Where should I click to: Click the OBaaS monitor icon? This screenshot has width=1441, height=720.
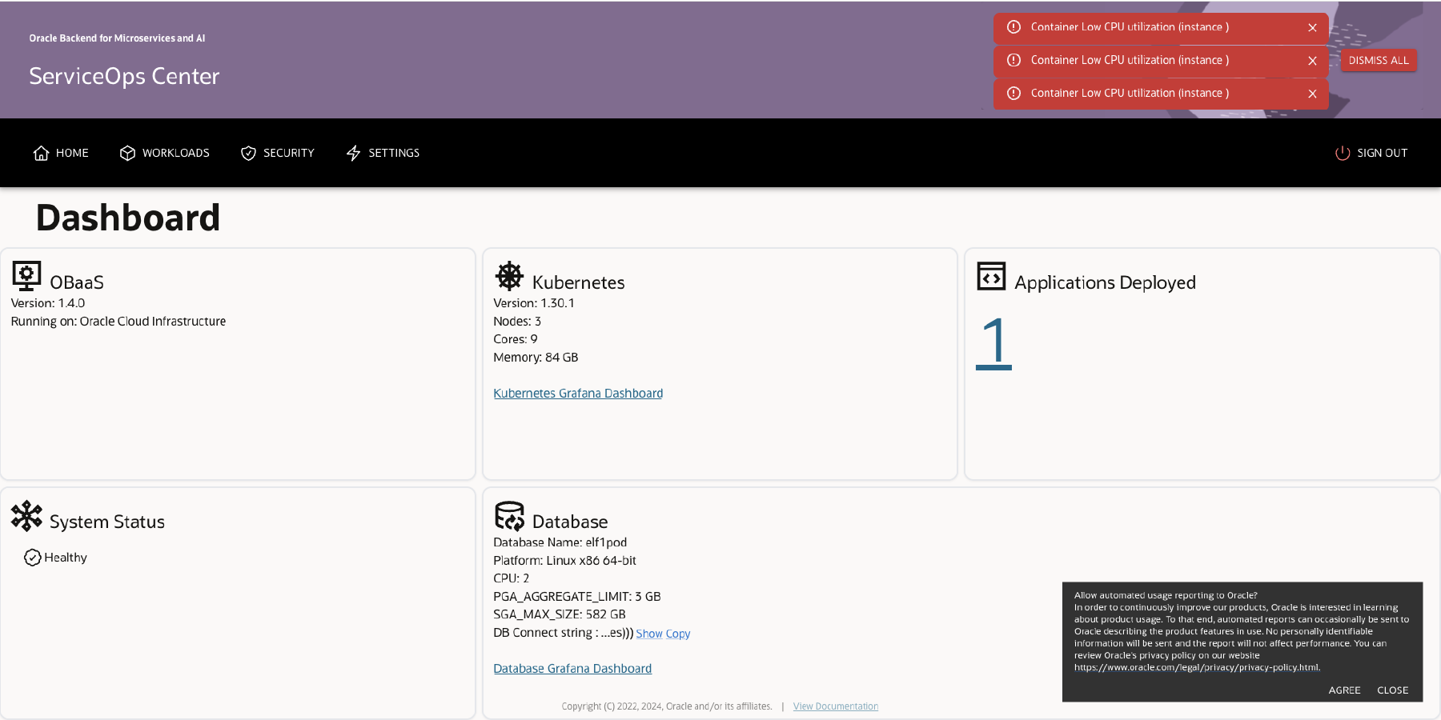point(27,275)
